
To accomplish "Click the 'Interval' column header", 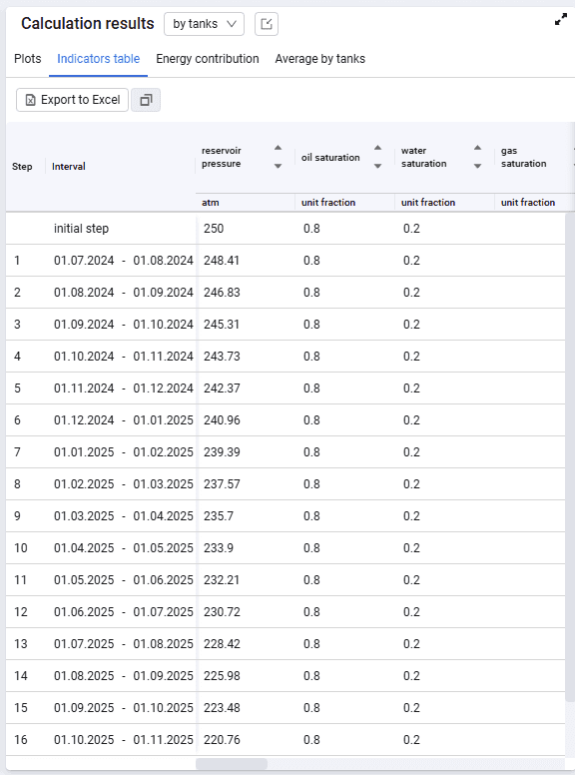I will 69,167.
